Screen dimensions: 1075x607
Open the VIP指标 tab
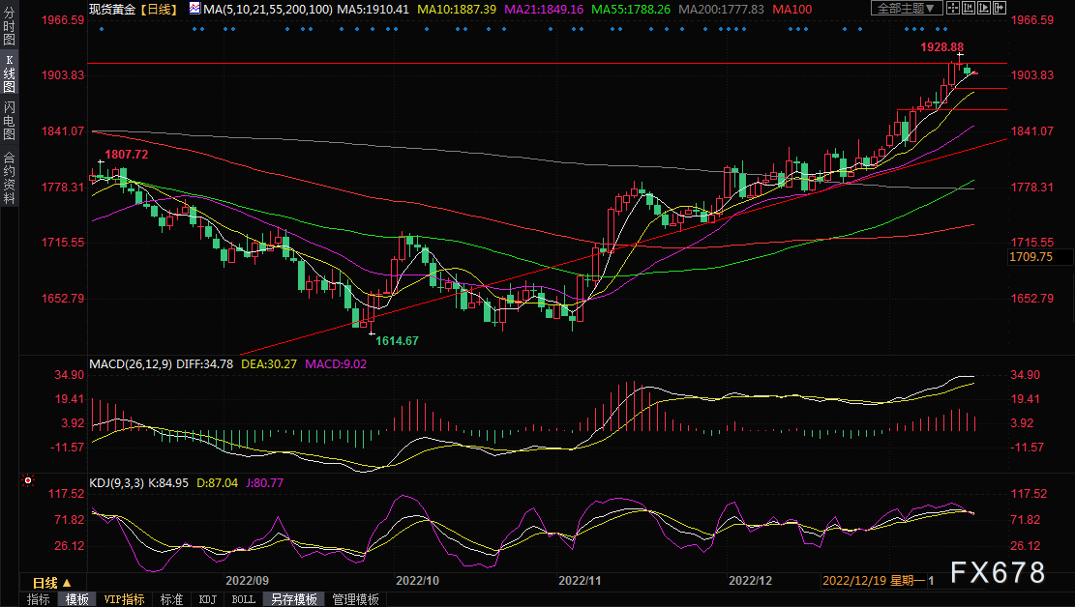pos(124,599)
